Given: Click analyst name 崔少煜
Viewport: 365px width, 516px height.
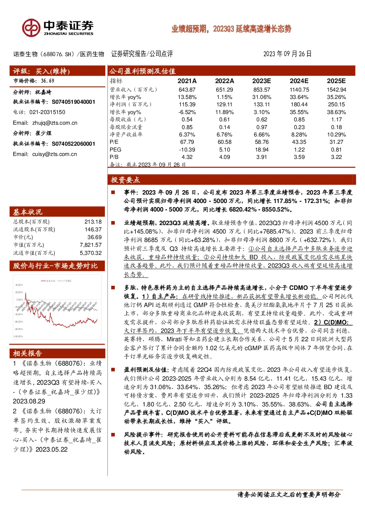Looking at the screenshot, I should (43, 133).
